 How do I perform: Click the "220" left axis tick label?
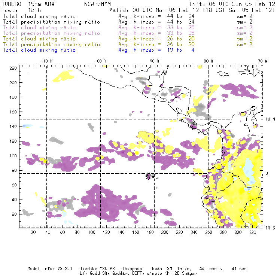coord(13,68)
